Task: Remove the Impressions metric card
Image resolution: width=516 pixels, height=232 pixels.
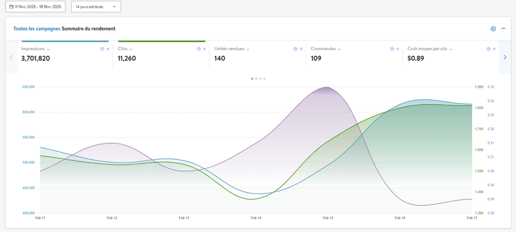Action: 108,49
